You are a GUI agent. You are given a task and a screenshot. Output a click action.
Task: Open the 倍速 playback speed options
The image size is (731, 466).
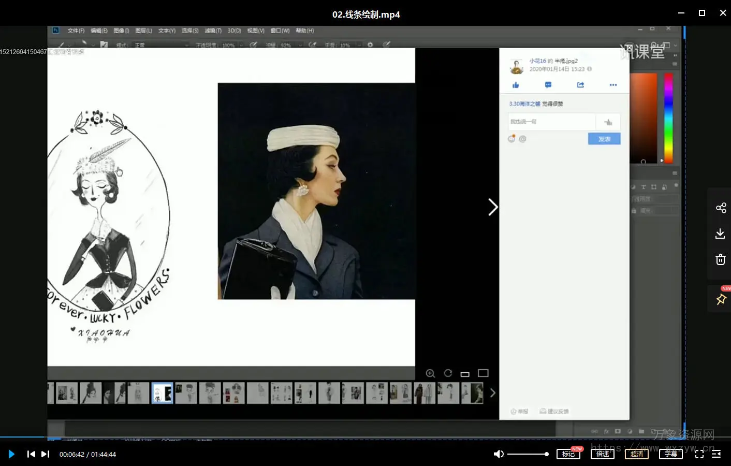coord(602,454)
